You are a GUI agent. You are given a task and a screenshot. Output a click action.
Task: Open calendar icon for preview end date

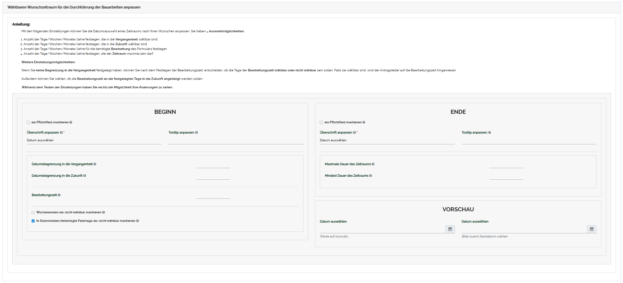(x=591, y=229)
